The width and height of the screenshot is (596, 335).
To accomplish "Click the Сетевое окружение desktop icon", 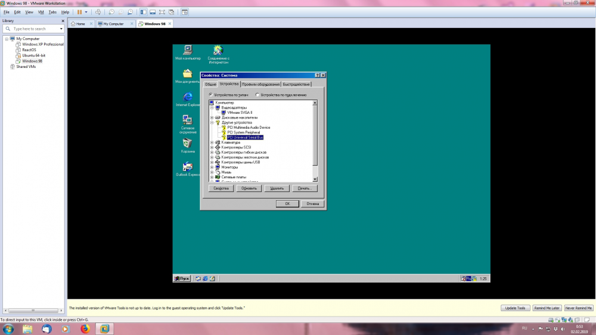I will pyautogui.click(x=187, y=125).
